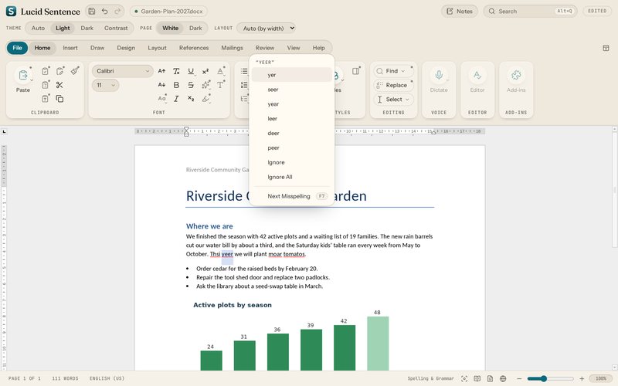618x386 pixels.
Task: Select Next Misspelling in the menu
Action: tap(292, 196)
